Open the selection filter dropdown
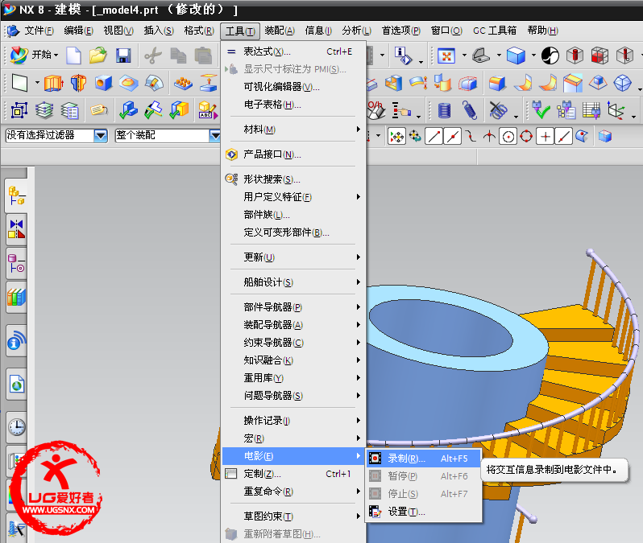 101,136
